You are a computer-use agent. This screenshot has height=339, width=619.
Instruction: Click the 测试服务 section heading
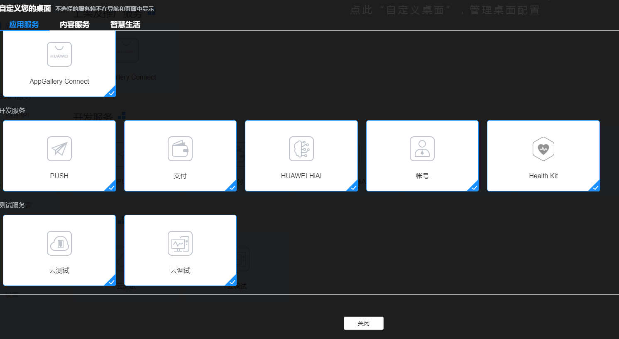12,205
